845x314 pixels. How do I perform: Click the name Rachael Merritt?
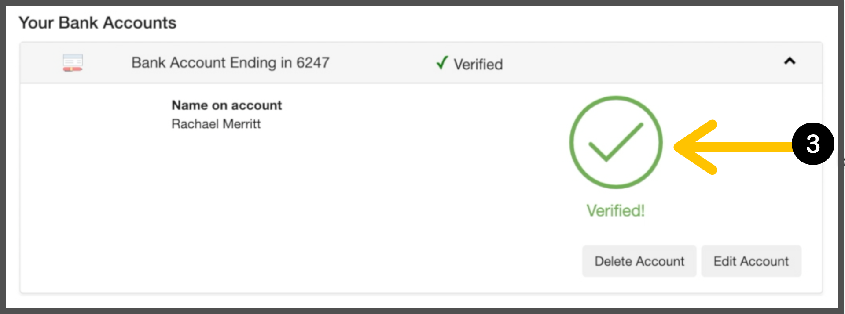coord(216,124)
